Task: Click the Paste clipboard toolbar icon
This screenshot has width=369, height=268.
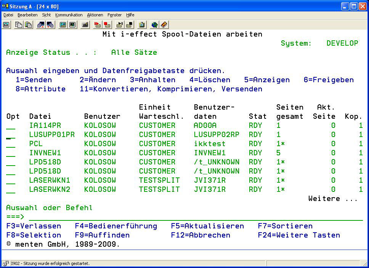Action: (x=28, y=25)
